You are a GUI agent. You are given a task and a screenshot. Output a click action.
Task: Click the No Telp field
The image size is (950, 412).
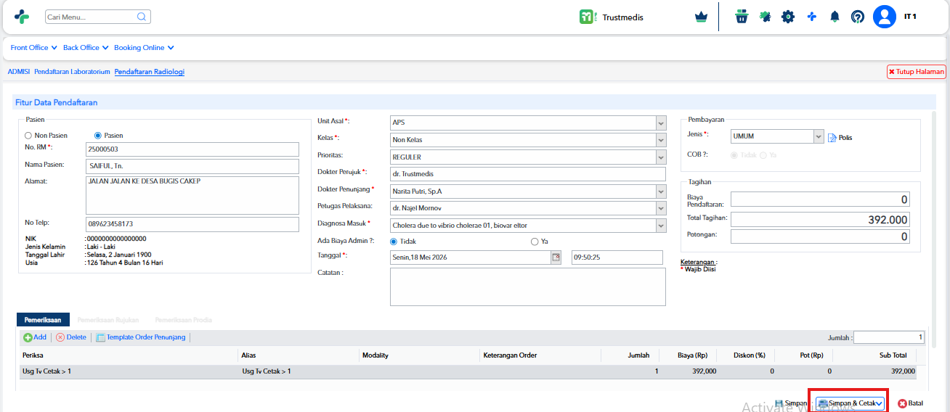pos(192,224)
